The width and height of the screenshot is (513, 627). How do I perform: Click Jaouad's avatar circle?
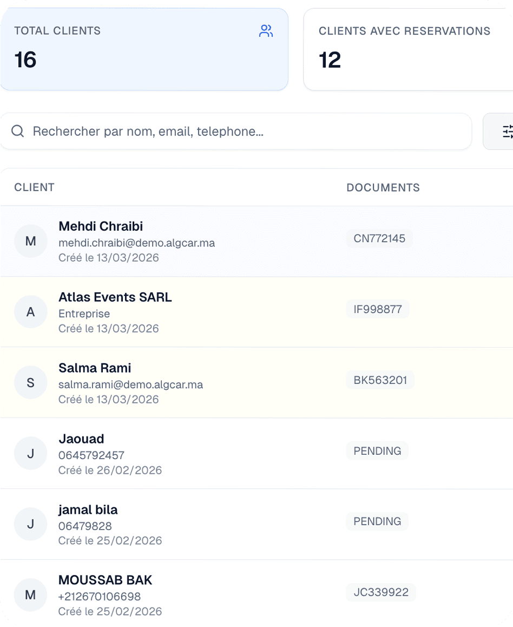click(x=31, y=453)
